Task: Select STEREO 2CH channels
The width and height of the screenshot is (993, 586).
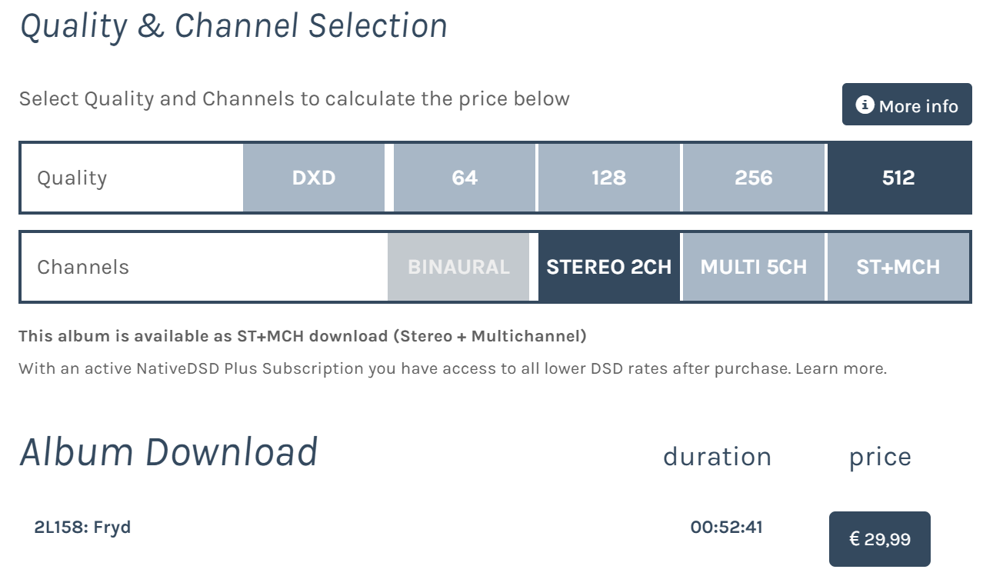Action: pyautogui.click(x=609, y=267)
